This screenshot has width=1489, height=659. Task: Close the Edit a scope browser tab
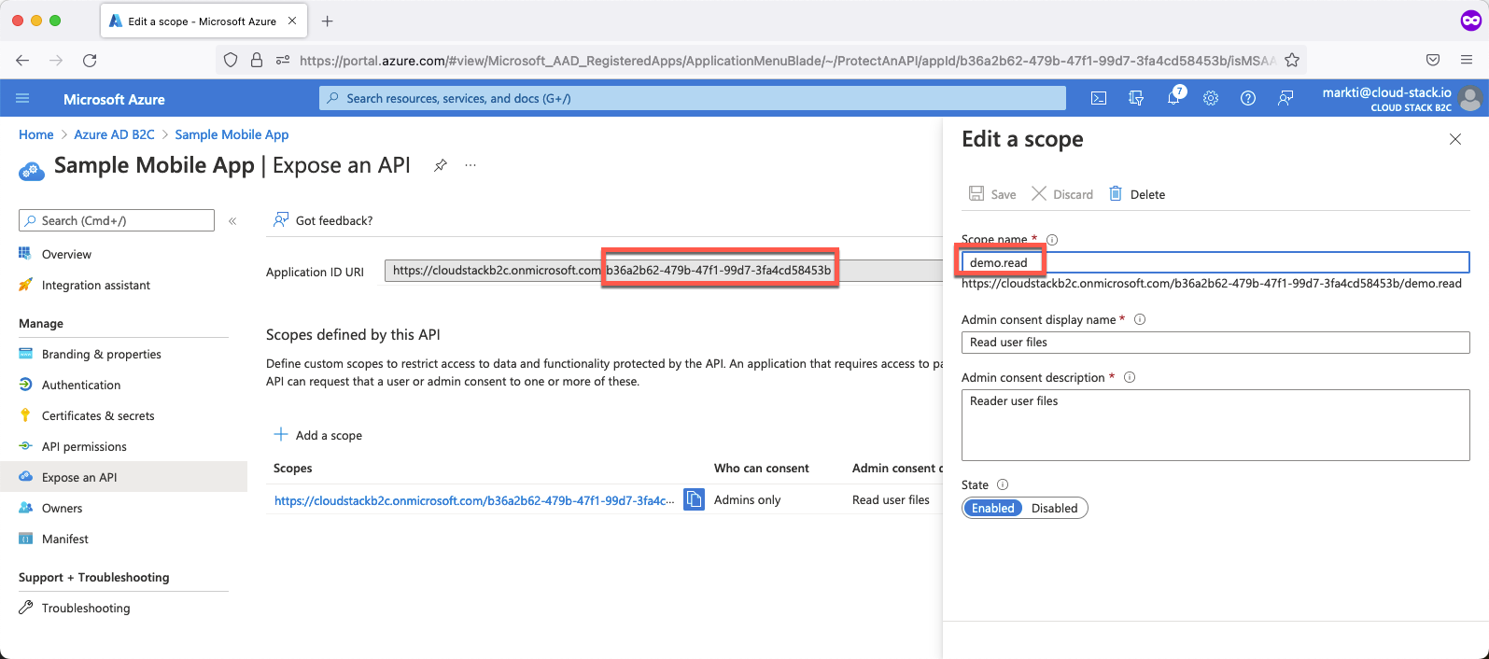pos(292,21)
